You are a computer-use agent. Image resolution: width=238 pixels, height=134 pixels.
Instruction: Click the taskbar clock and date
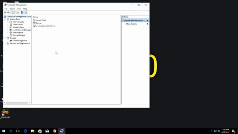click(x=225, y=131)
